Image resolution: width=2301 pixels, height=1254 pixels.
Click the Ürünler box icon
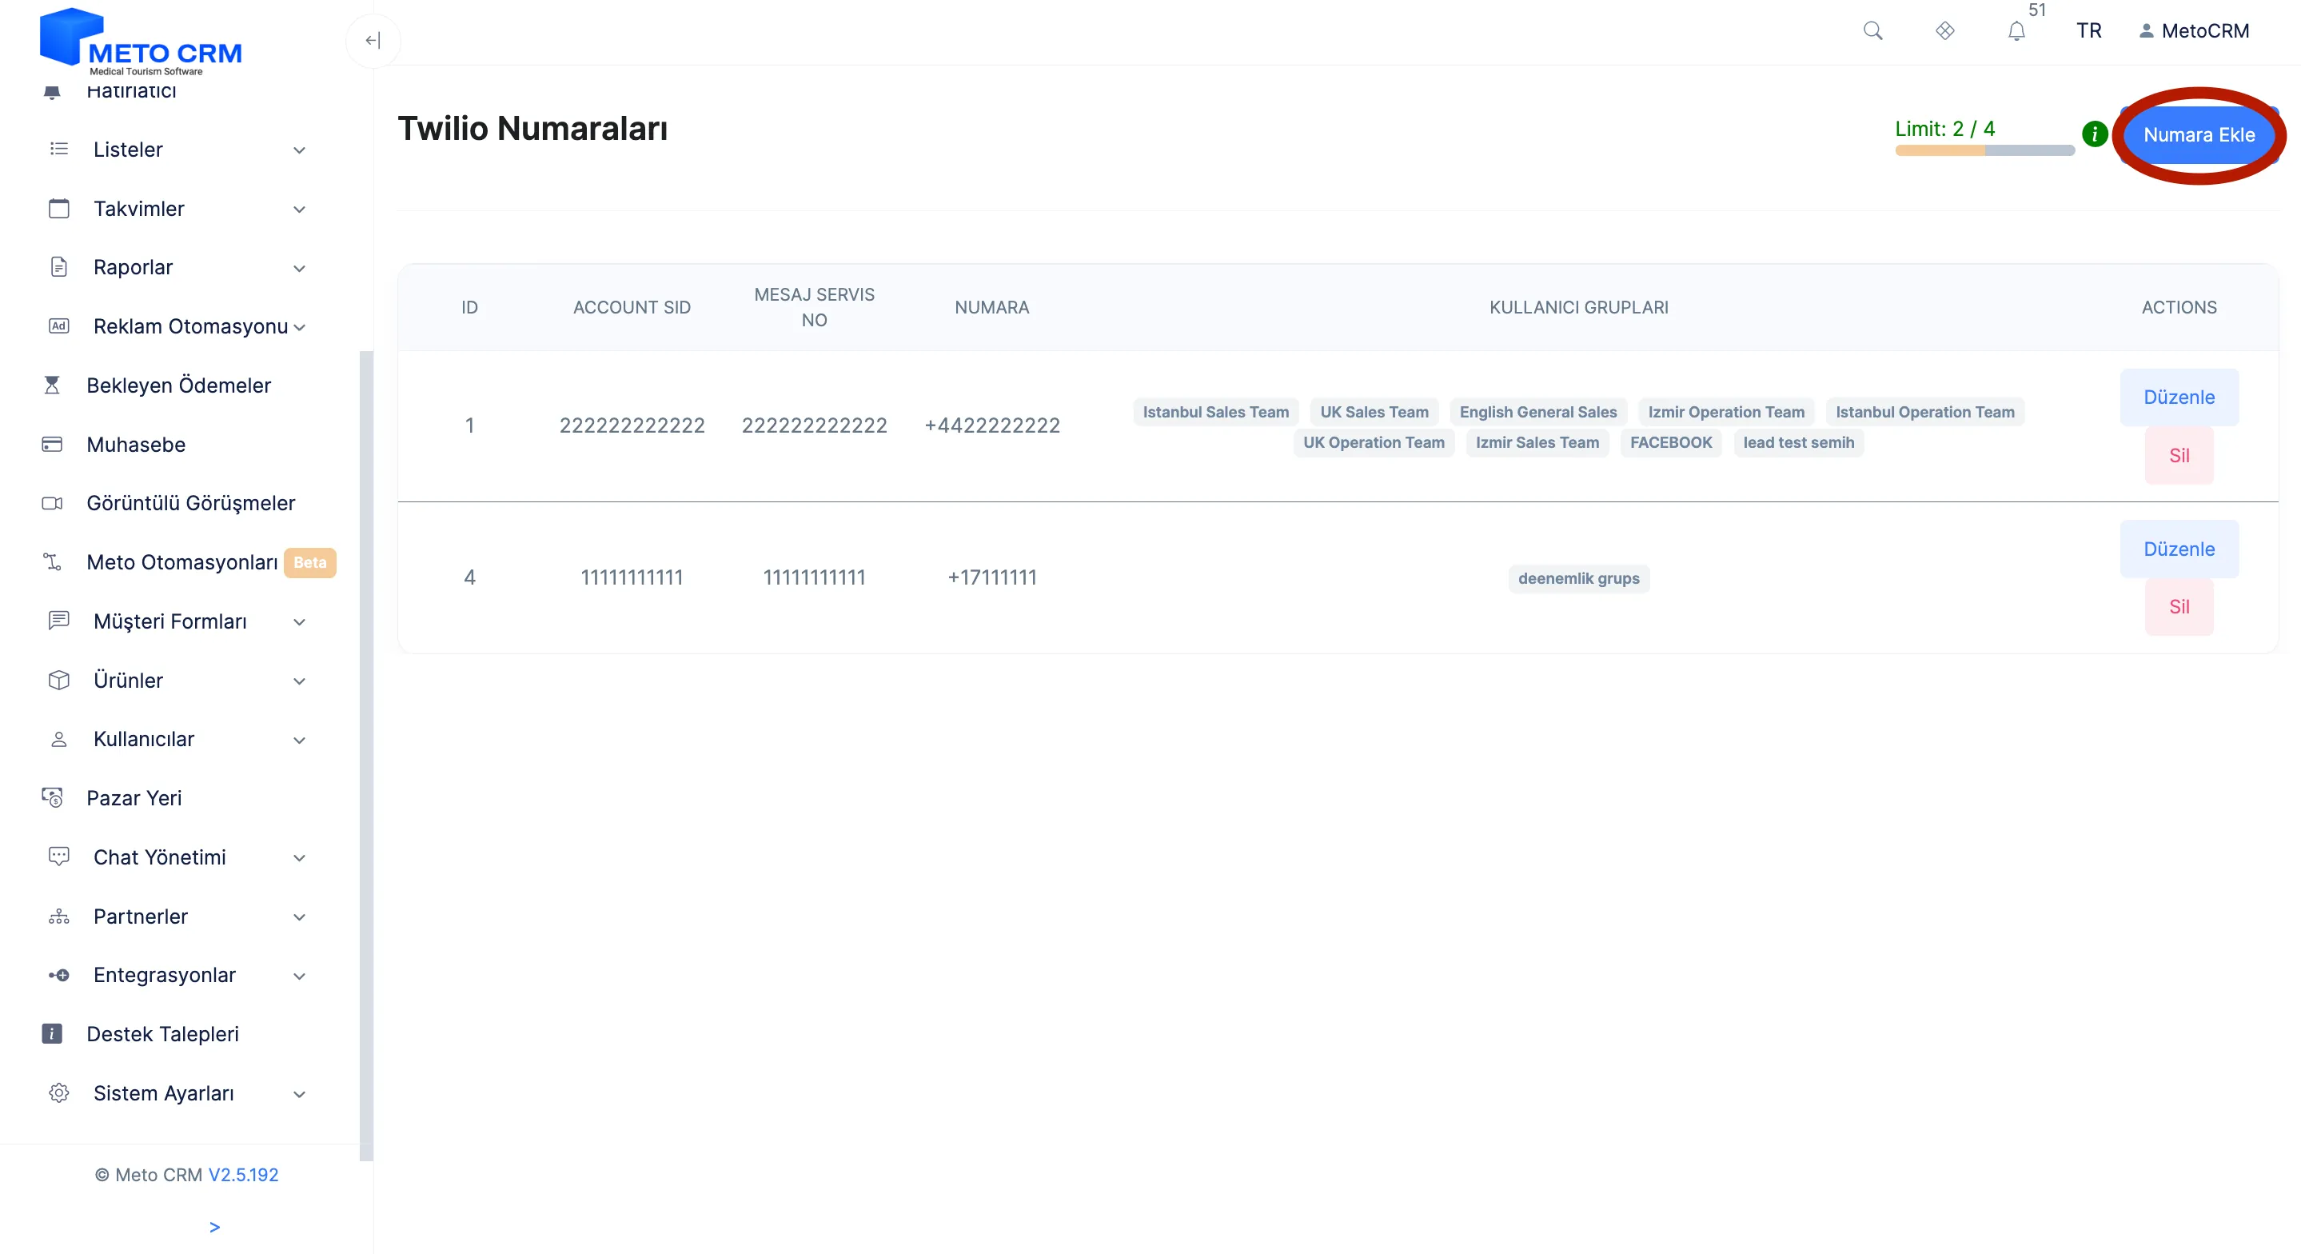[x=59, y=680]
